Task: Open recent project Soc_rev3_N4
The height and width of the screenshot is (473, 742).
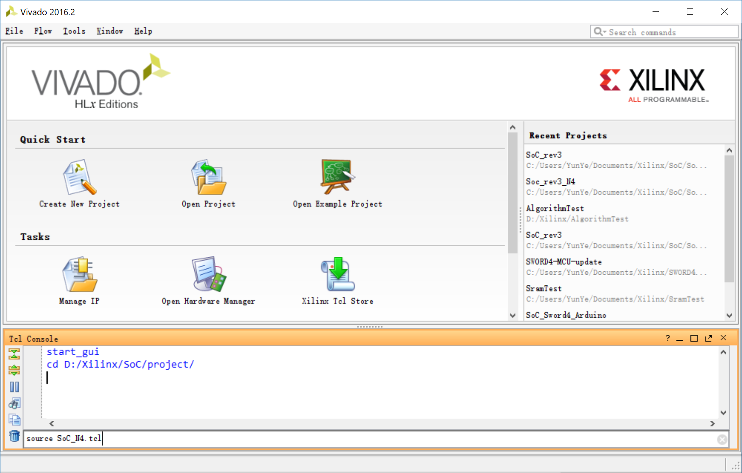Action: [x=550, y=181]
